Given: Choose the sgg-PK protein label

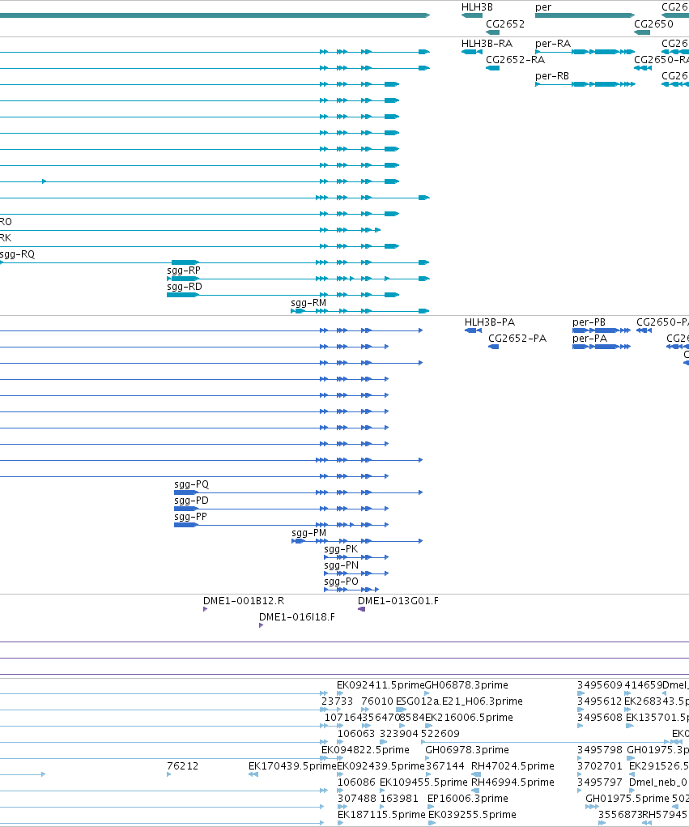Looking at the screenshot, I should 341,549.
